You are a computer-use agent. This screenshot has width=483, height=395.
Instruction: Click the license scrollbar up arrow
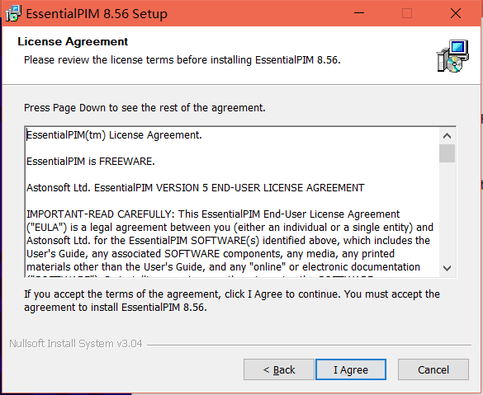447,136
